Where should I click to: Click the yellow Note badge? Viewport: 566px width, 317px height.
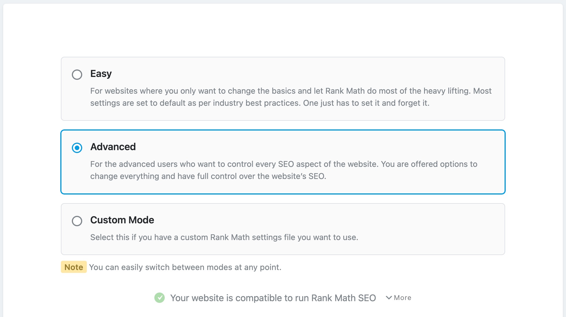click(x=73, y=267)
